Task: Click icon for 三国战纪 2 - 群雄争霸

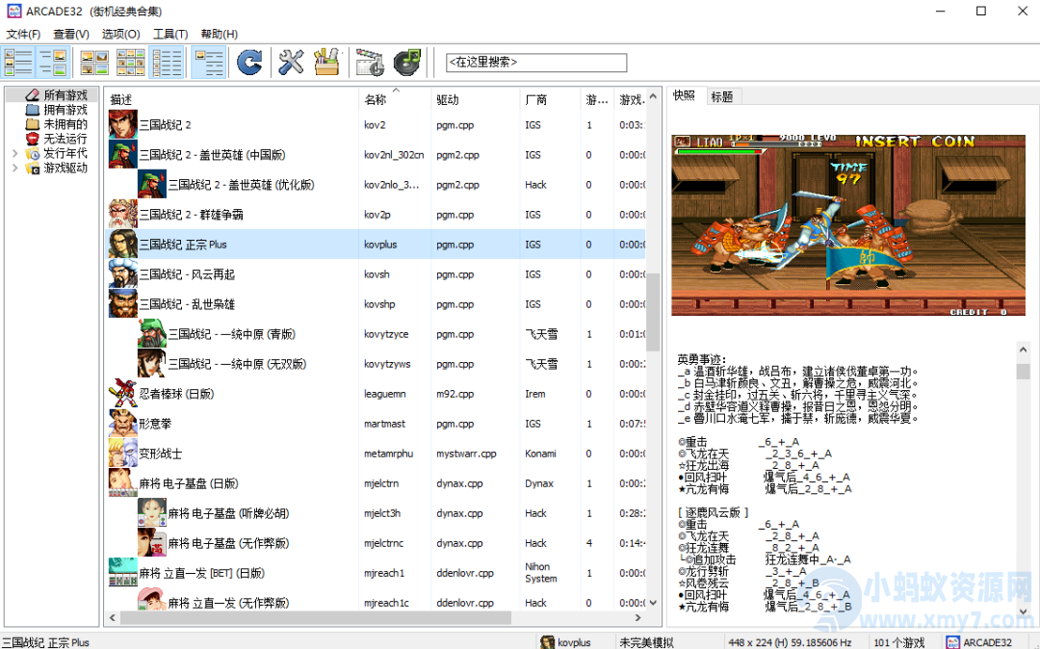Action: tap(122, 214)
